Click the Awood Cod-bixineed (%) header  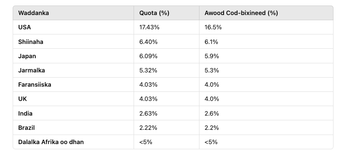pos(241,13)
